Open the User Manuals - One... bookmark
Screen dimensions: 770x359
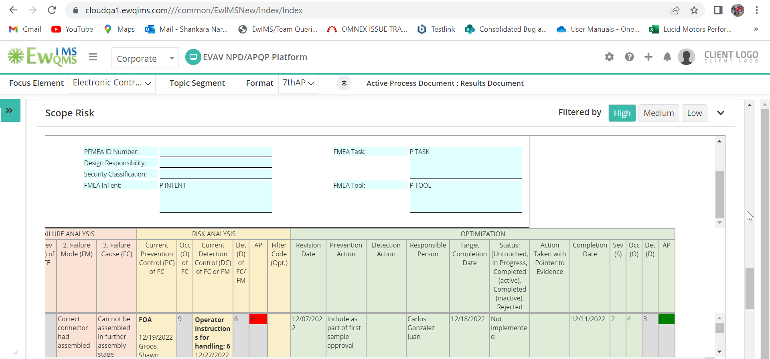[x=598, y=29]
